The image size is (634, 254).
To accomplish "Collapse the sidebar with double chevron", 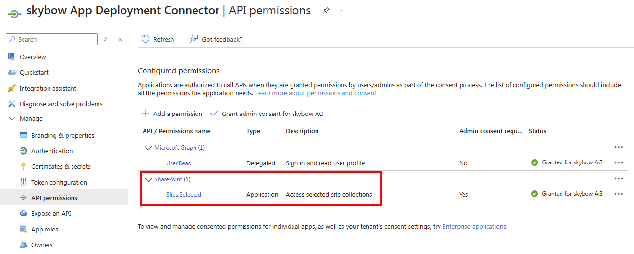I will tap(120, 39).
